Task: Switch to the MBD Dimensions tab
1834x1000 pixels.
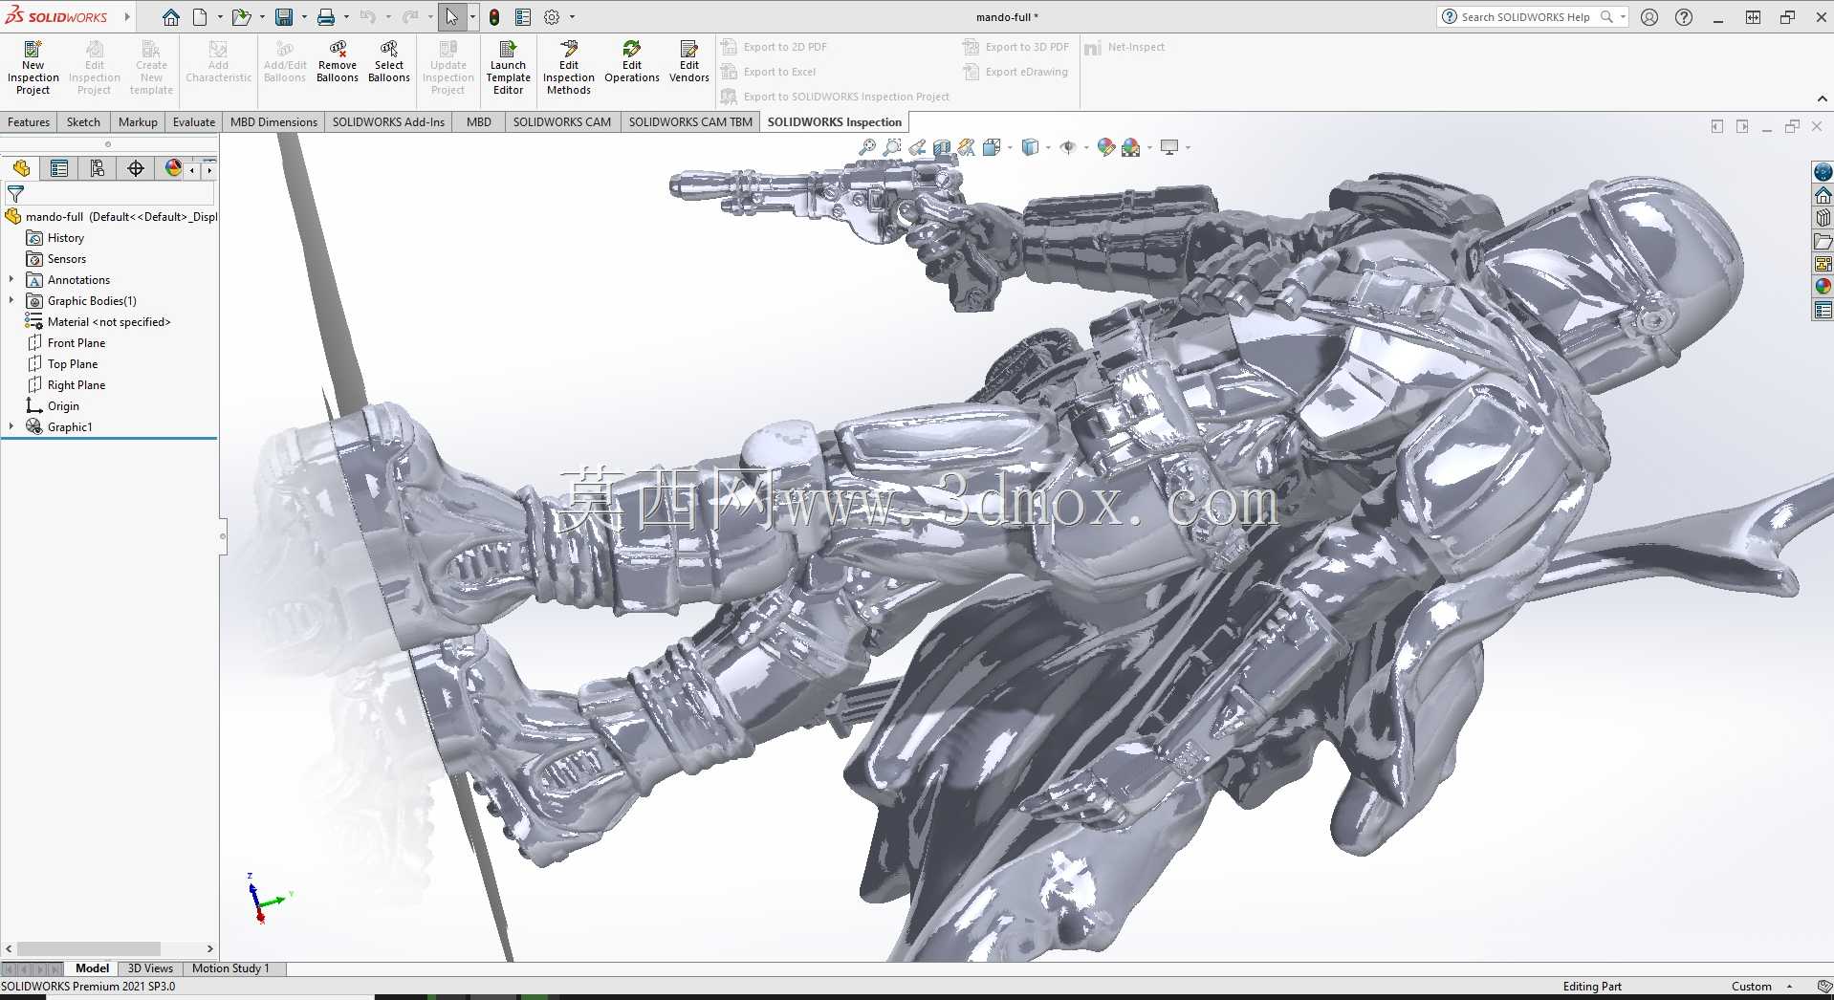Action: 273,122
